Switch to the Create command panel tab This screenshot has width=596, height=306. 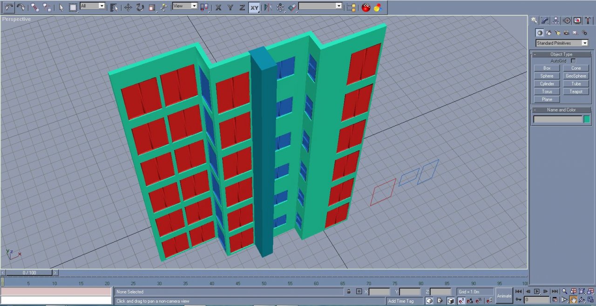click(535, 20)
